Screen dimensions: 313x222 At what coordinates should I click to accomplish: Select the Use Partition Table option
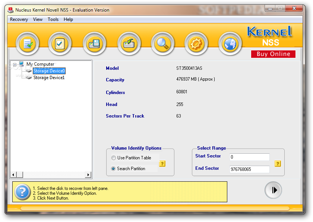coord(131,158)
